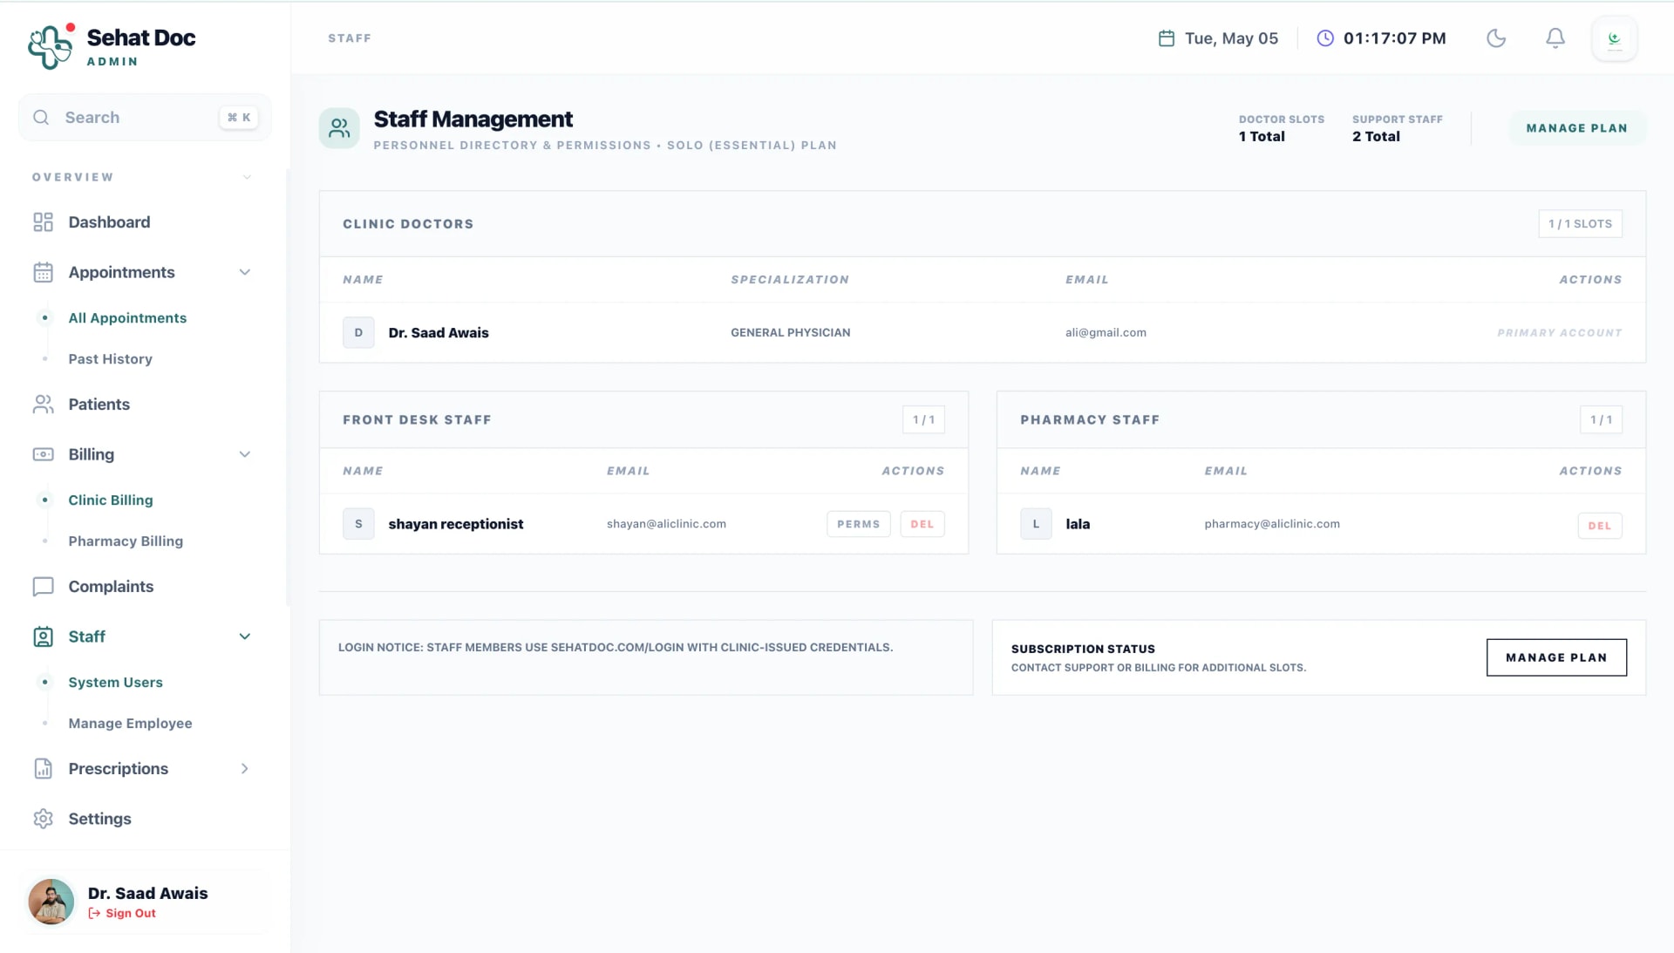Click the Sehat Doc logo icon

point(50,46)
